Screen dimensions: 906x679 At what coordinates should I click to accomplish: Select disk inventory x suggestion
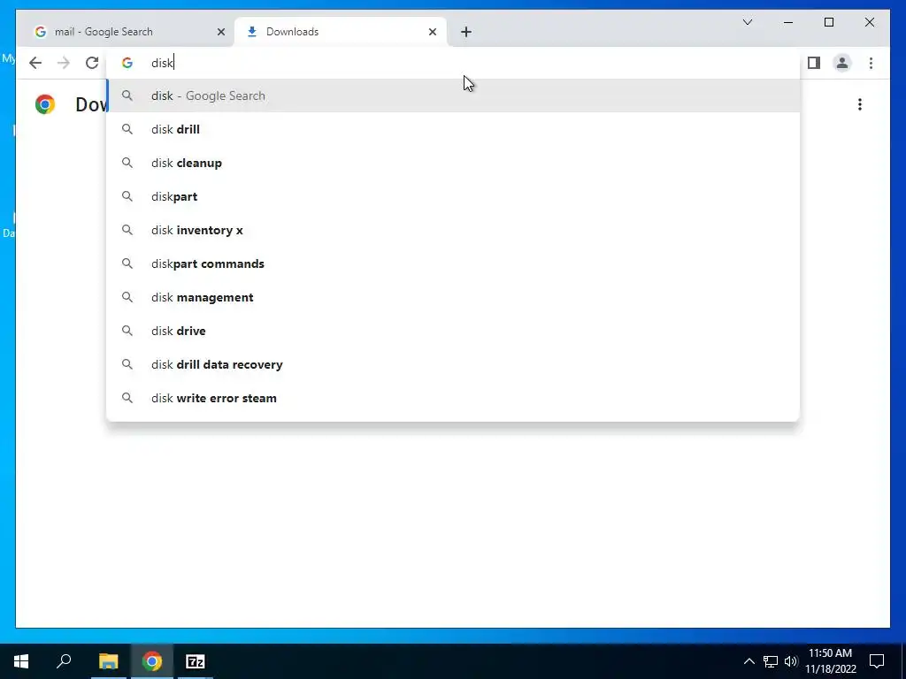[x=453, y=230]
